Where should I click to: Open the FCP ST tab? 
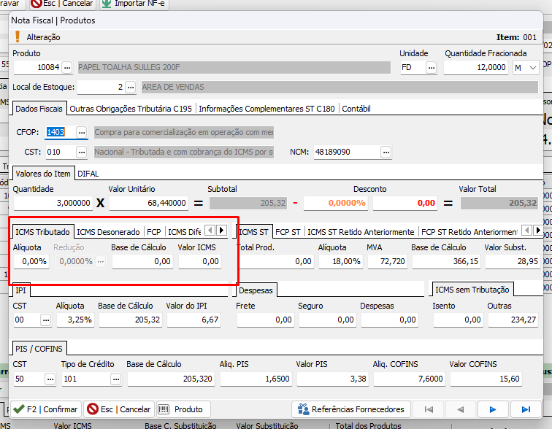point(288,232)
